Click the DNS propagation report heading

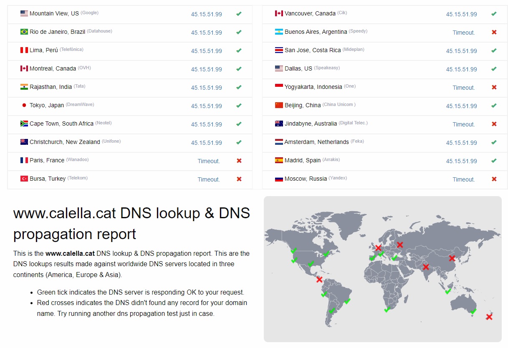coord(131,223)
